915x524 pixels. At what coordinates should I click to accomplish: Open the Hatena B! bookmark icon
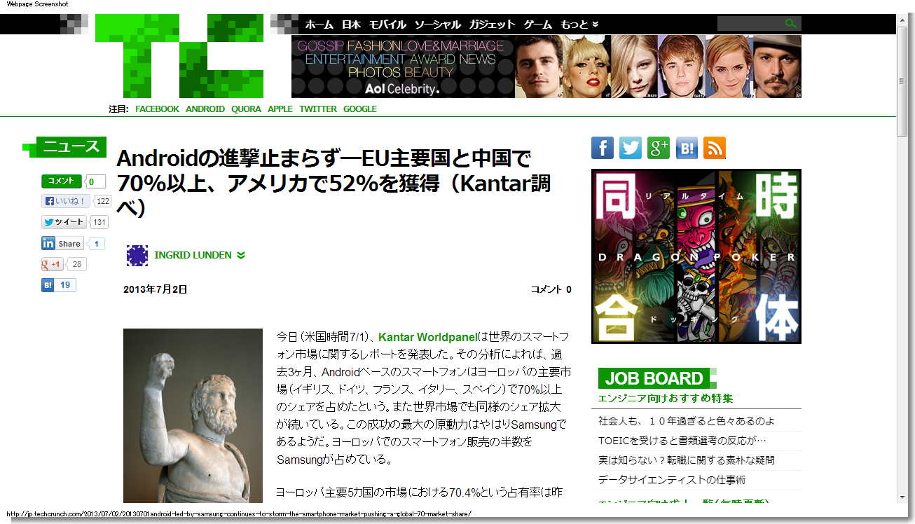click(x=687, y=148)
